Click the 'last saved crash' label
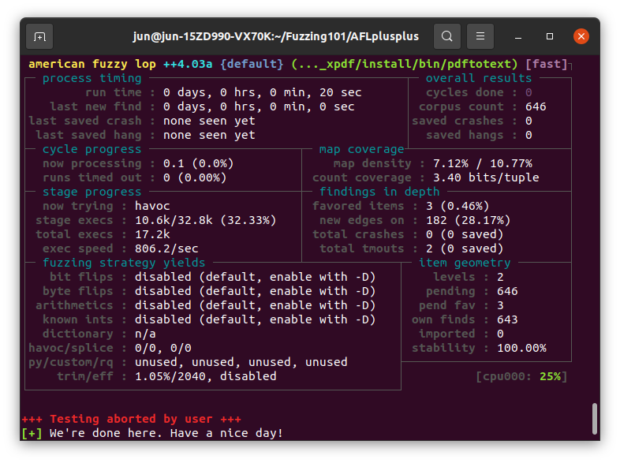The height and width of the screenshot is (463, 620). point(85,121)
